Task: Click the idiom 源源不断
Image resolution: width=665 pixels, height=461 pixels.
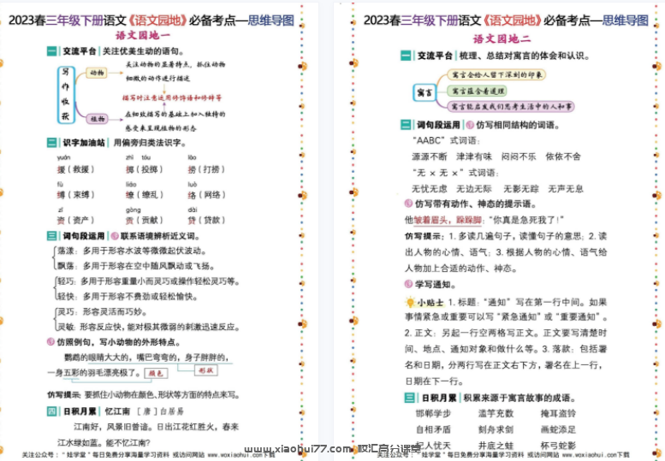Action: click(x=429, y=157)
